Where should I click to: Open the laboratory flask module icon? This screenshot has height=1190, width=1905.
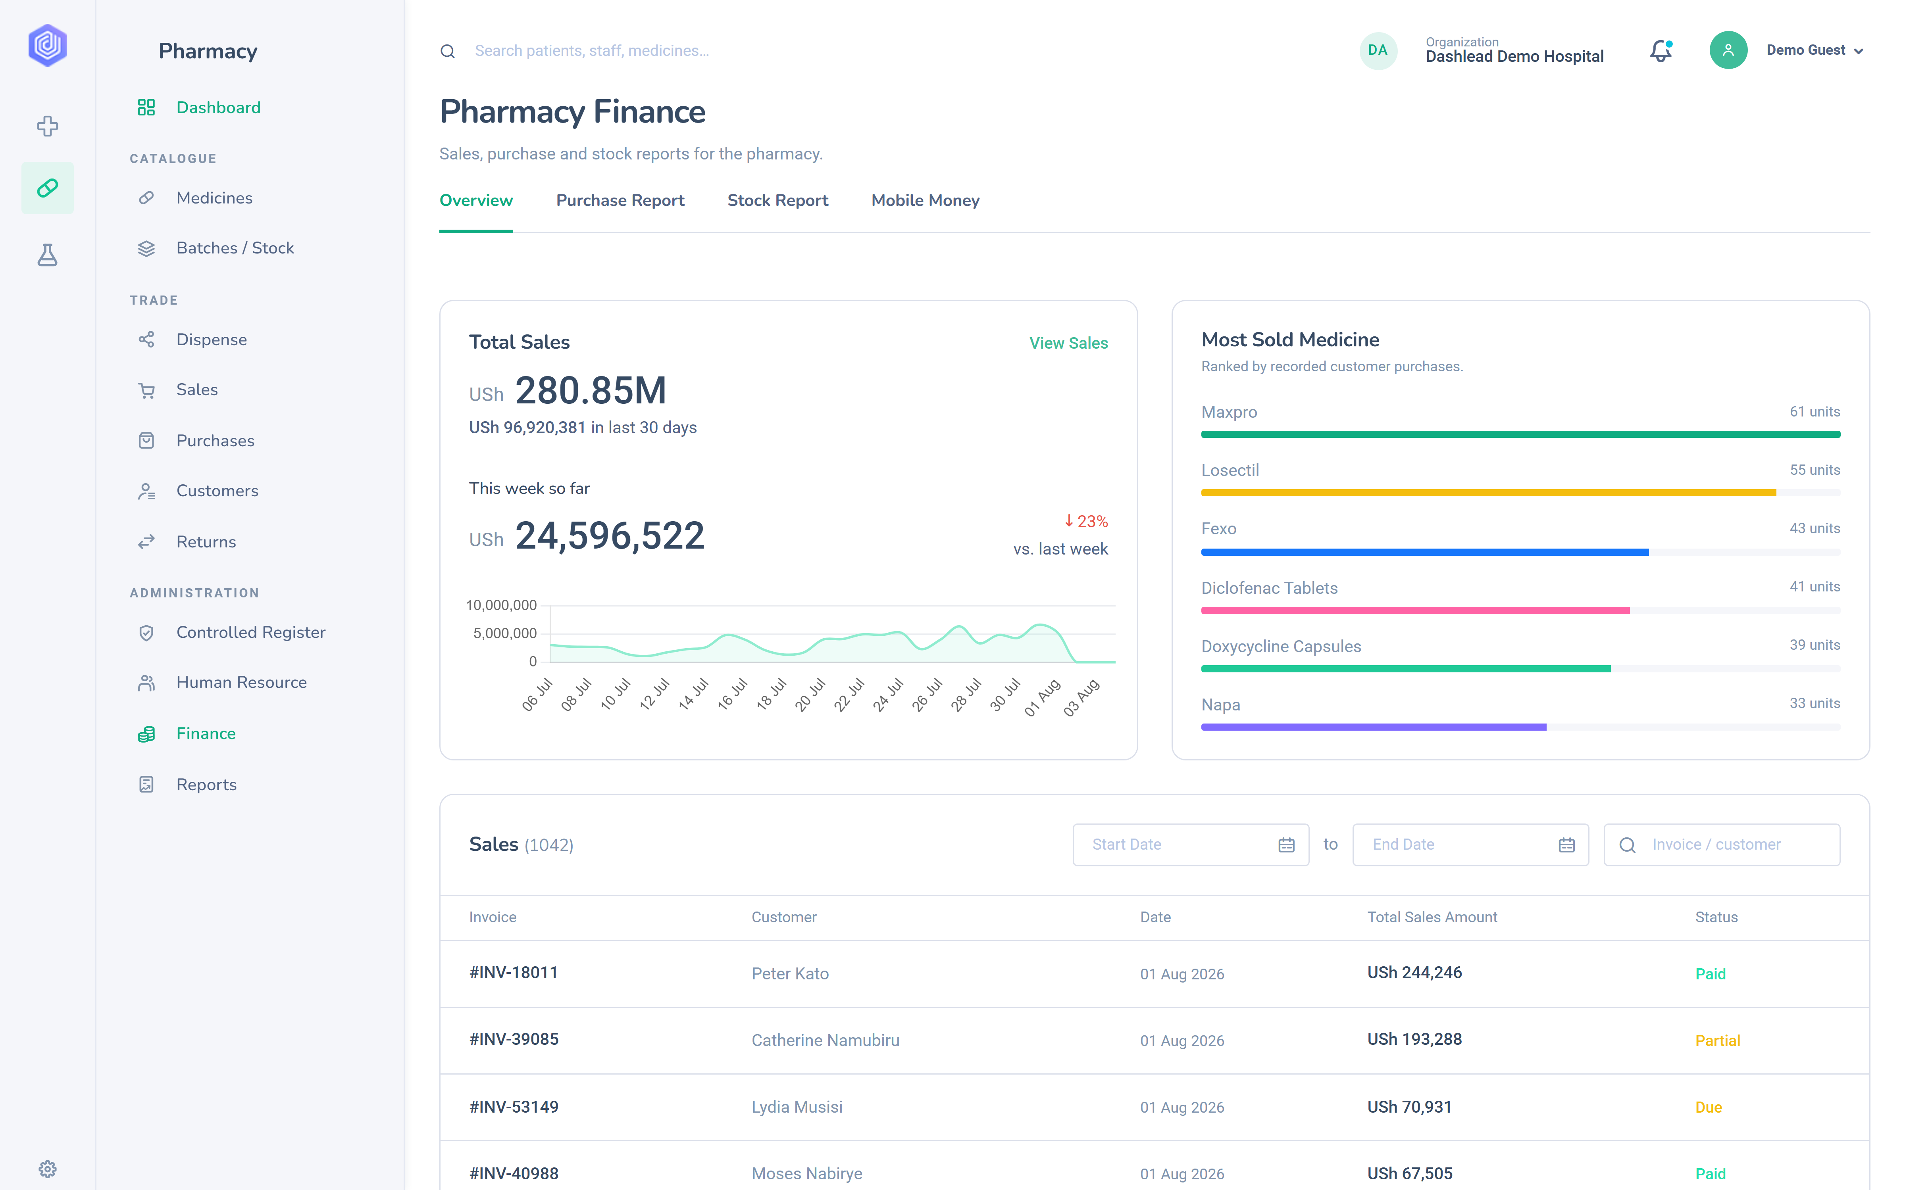click(47, 254)
